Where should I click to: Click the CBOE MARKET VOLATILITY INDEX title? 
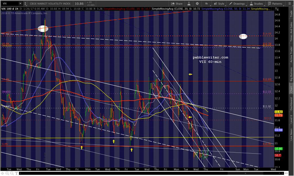[x=50, y=3]
